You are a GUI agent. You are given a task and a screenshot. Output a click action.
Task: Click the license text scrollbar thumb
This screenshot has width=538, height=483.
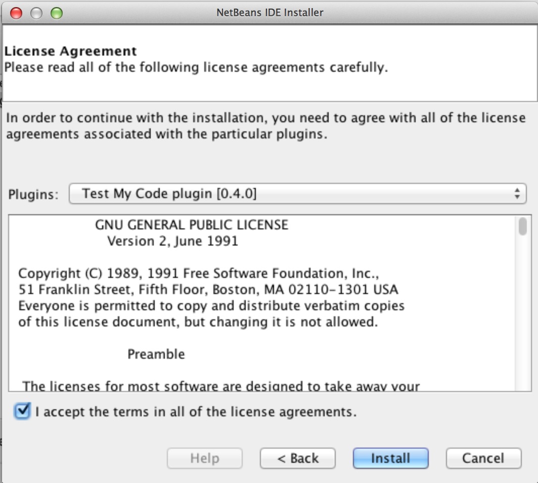(x=522, y=226)
